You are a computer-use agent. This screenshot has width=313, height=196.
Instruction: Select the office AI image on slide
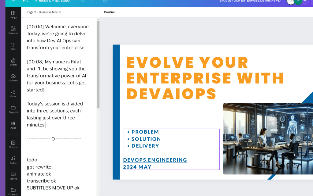point(268,139)
